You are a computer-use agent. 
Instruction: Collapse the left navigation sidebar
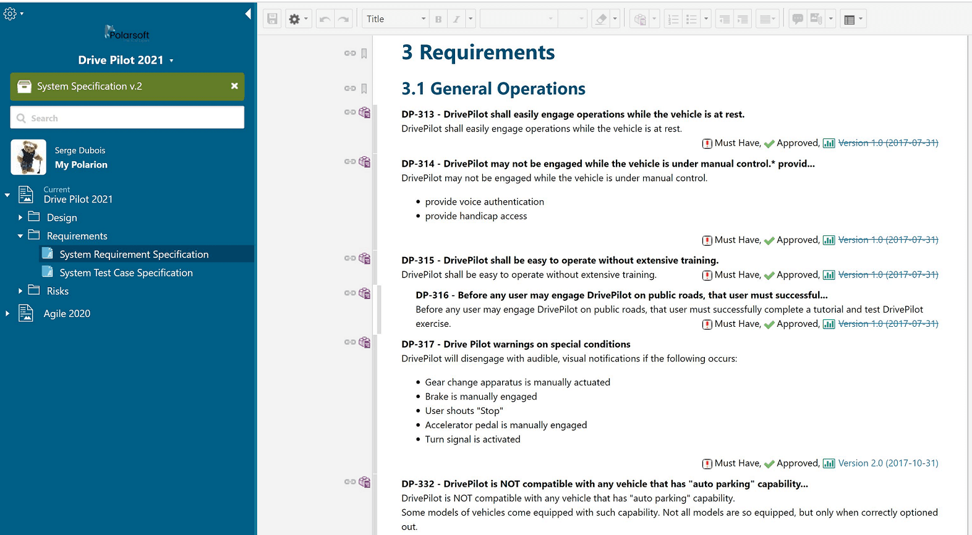tap(248, 14)
